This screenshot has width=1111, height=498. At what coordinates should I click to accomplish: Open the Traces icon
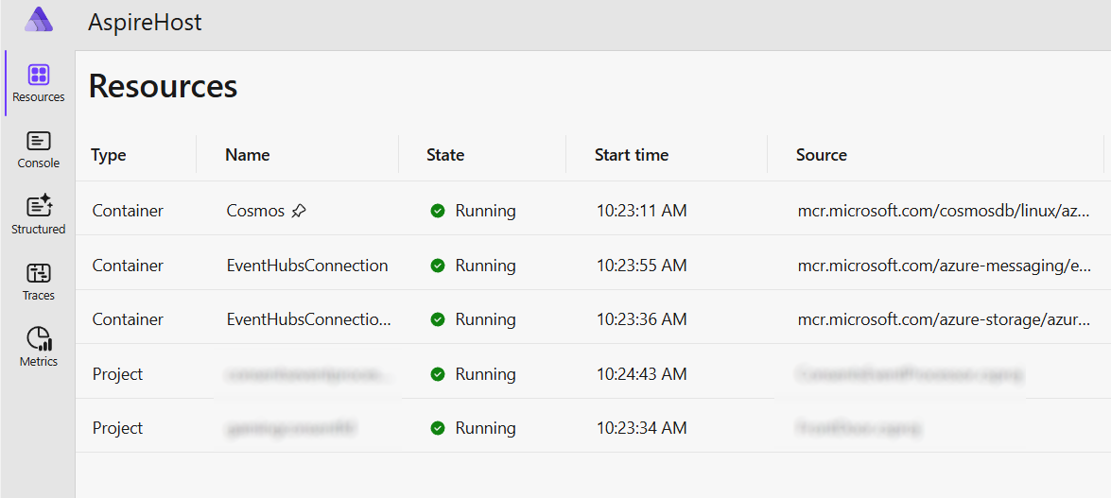coord(38,272)
